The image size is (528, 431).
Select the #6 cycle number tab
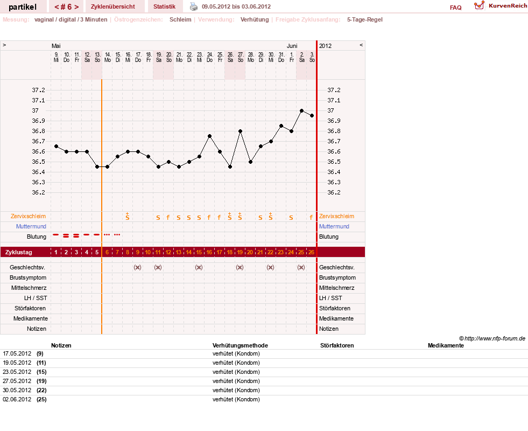pyautogui.click(x=66, y=7)
